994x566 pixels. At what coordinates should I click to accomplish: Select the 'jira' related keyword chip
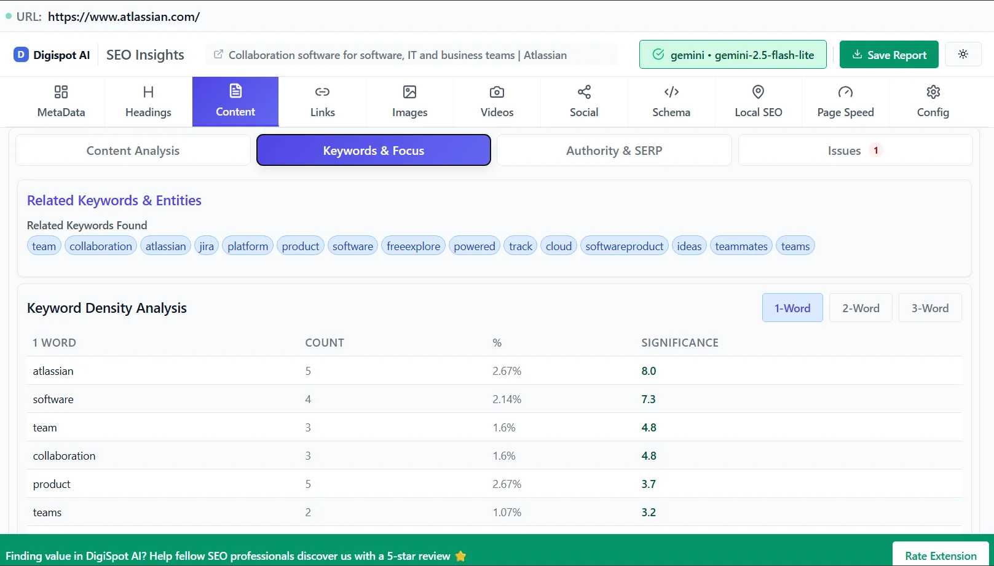click(206, 245)
